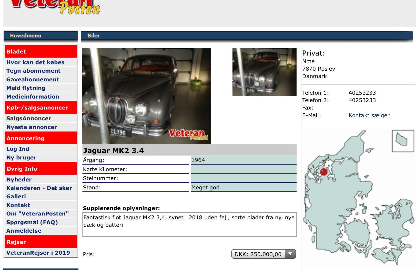Open Spørgsmål (FAQ) page
Viewport: 416px width, 270px height.
32,222
